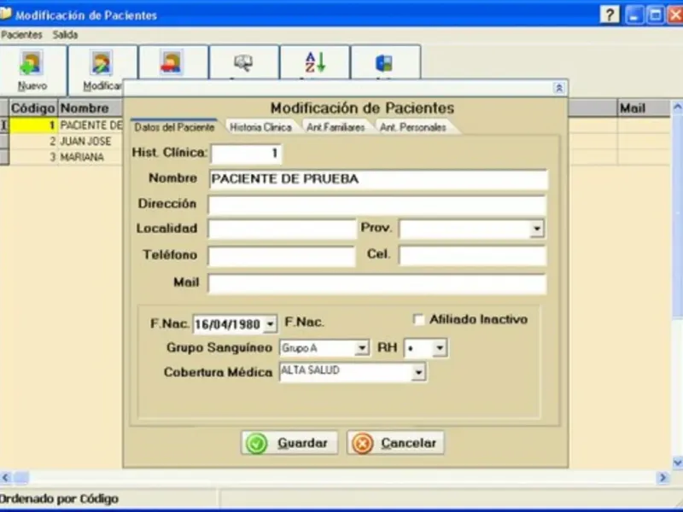Click the vertical scrollbar up arrow

point(677,107)
